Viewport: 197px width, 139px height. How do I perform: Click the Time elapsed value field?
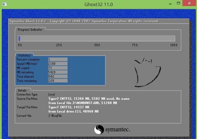58,76
